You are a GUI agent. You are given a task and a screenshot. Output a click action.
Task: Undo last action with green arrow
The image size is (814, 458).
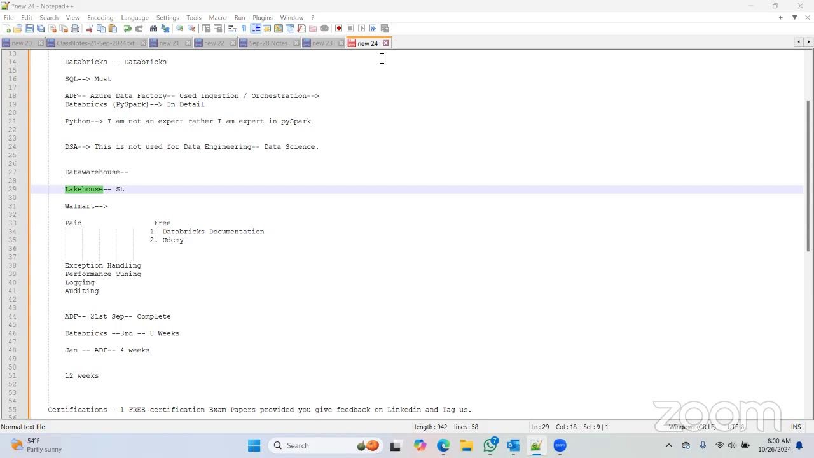pos(127,28)
